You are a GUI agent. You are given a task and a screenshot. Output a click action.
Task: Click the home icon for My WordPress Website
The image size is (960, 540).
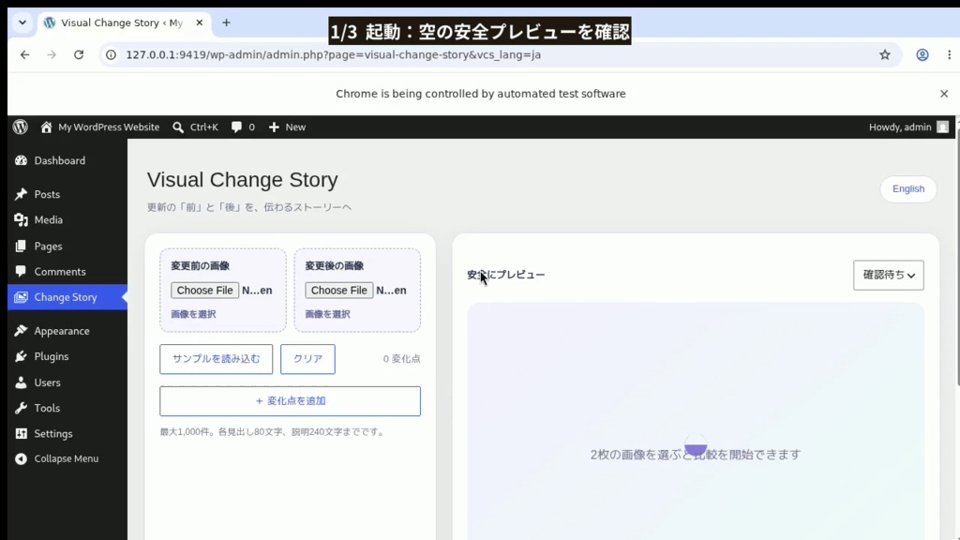click(46, 127)
